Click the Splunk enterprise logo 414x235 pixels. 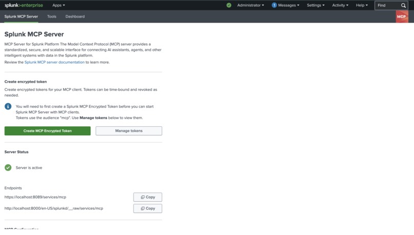(24, 5)
